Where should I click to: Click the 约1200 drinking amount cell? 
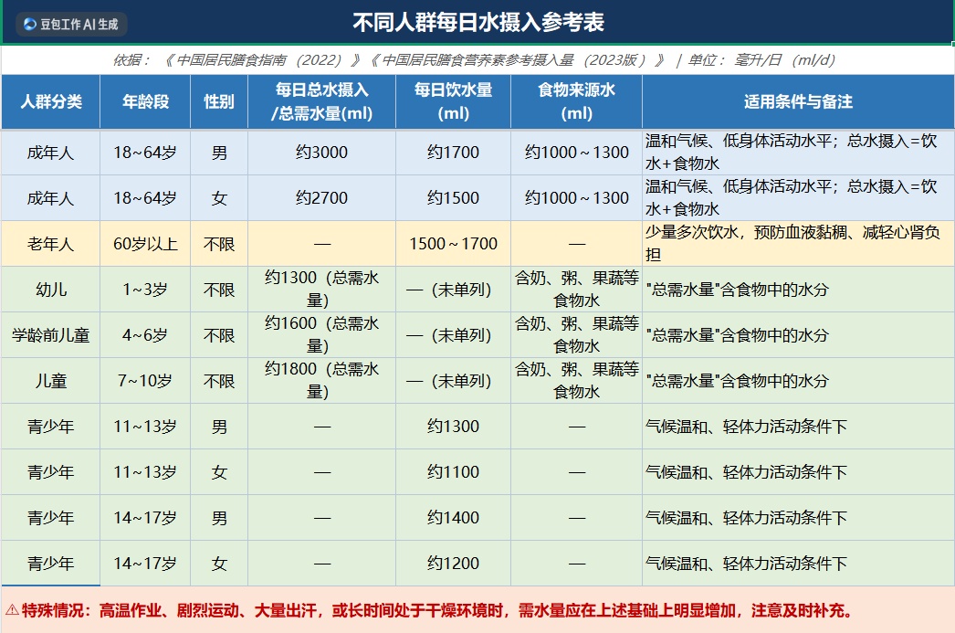(x=453, y=564)
